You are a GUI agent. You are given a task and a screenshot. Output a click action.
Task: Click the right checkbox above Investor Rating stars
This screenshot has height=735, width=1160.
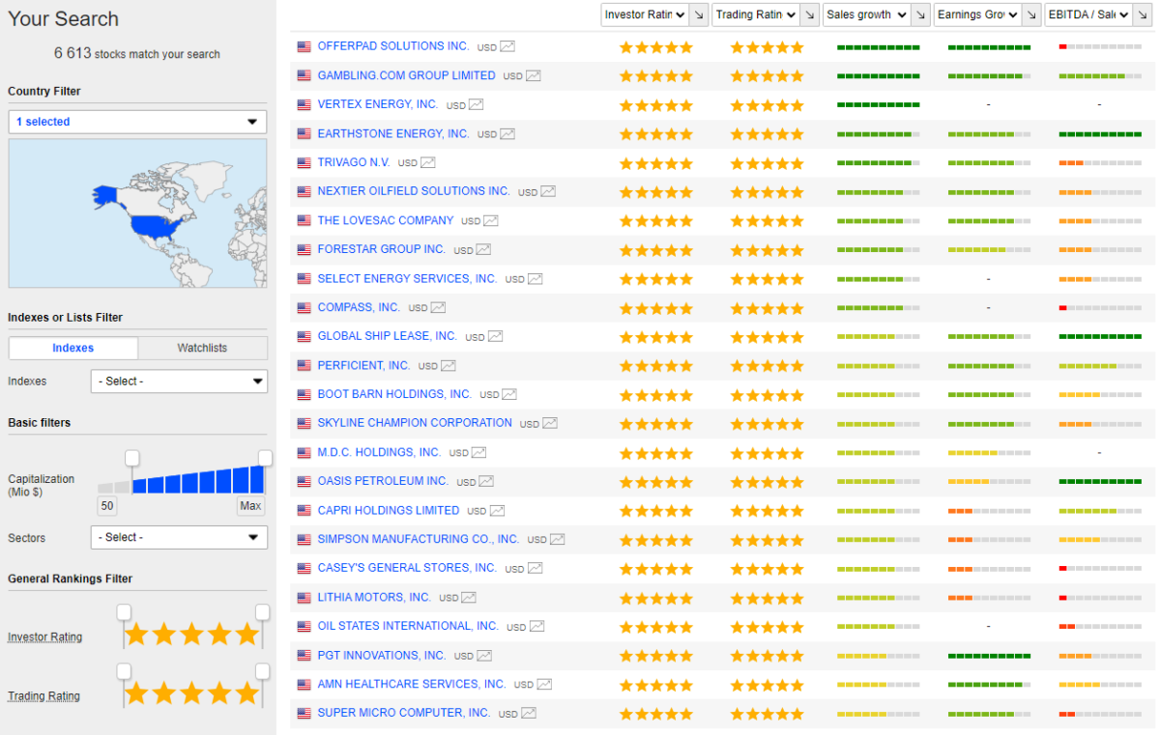[x=263, y=610]
